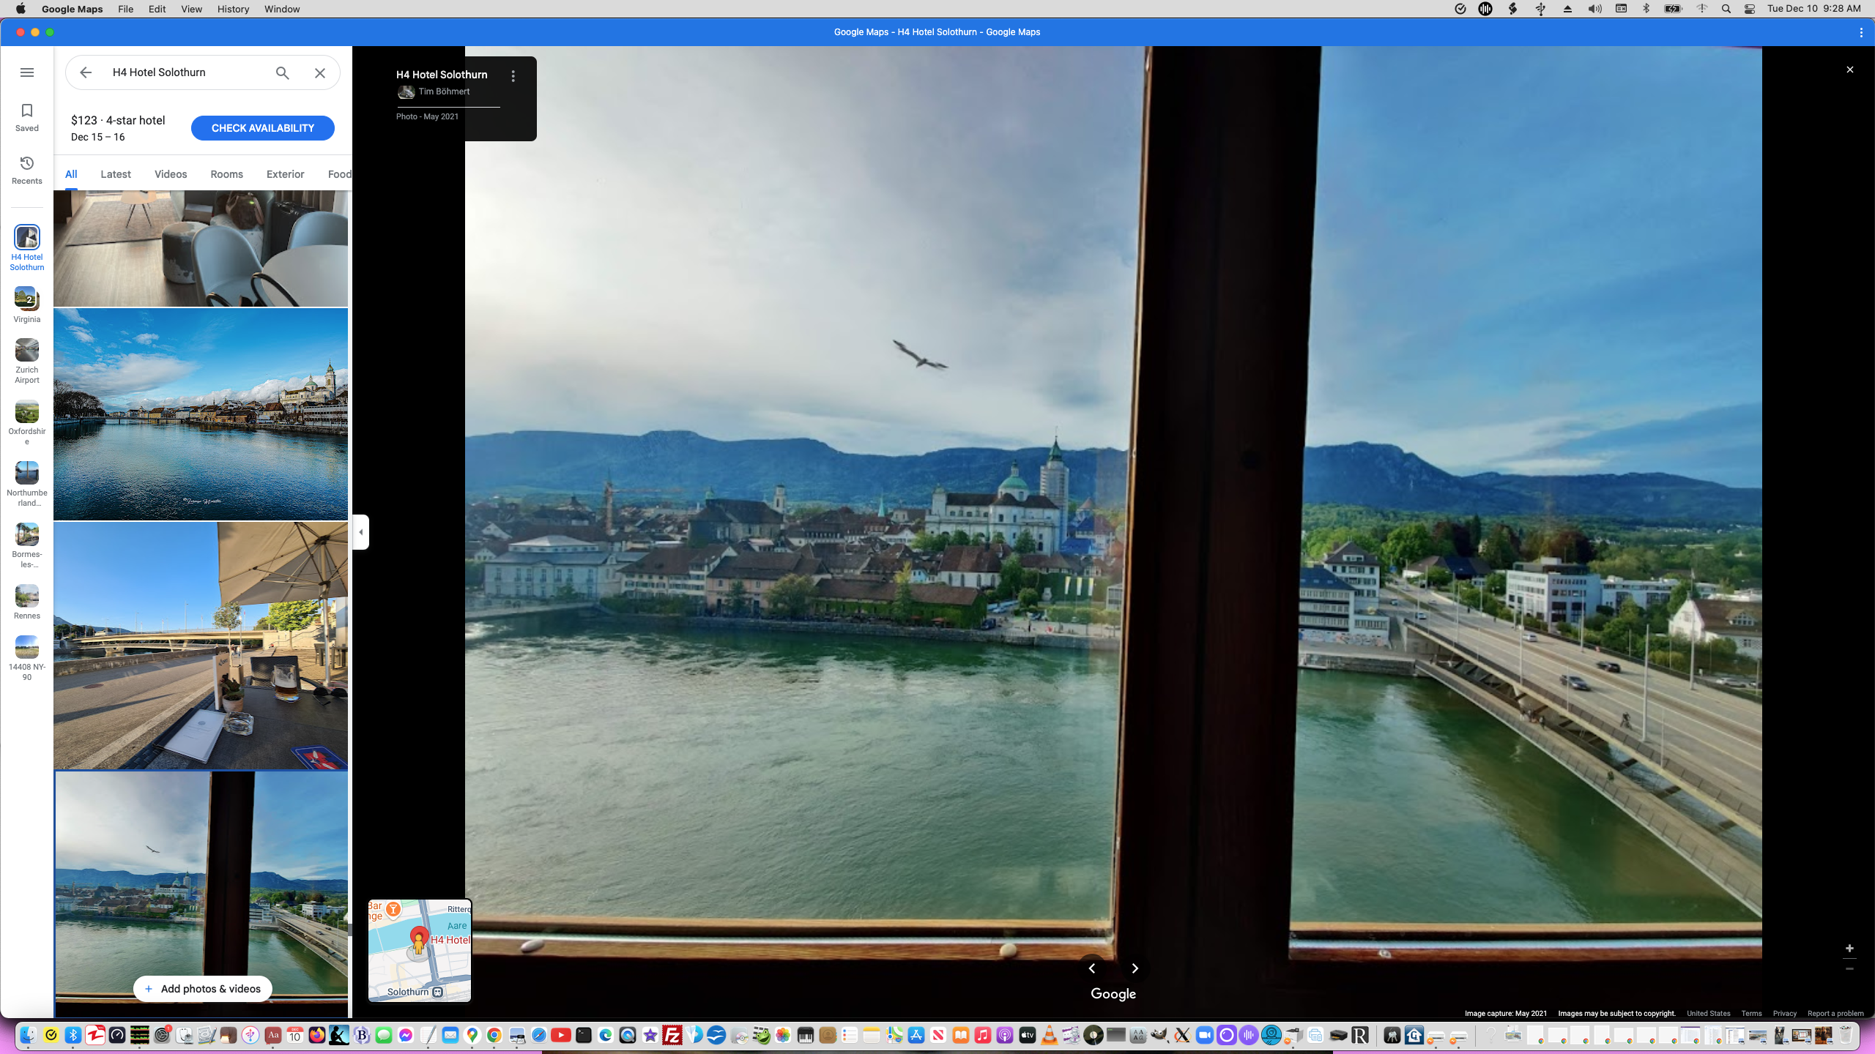
Task: Go back with the left arrow
Action: point(86,72)
